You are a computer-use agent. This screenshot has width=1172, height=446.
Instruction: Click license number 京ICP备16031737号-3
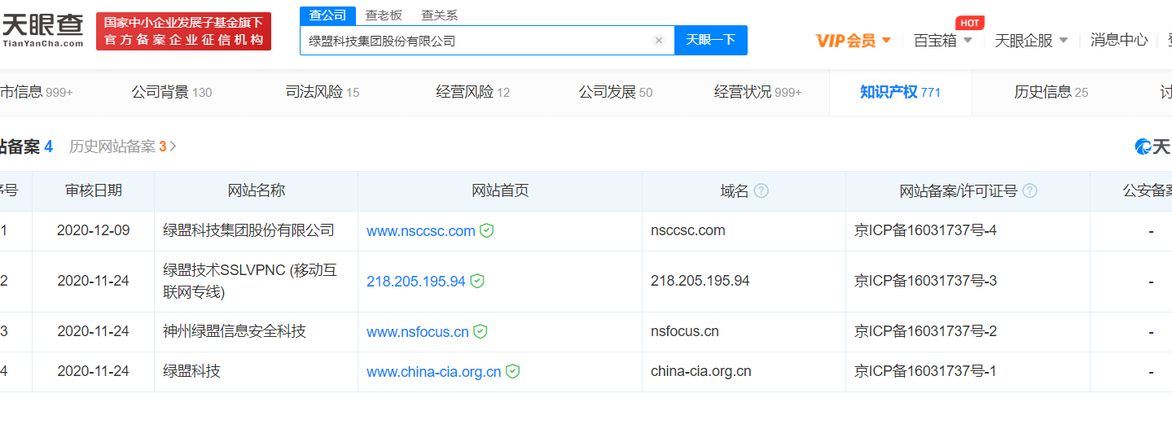pyautogui.click(x=925, y=281)
